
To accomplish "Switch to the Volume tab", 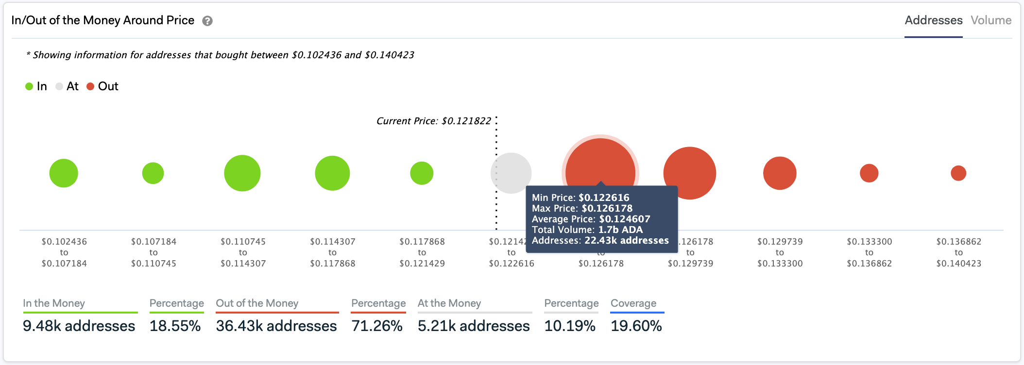I will [x=991, y=20].
